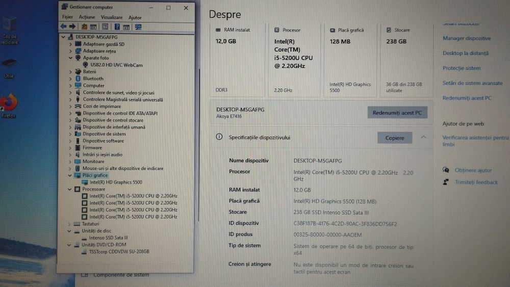Select TSSTcorp CDDVDW SU-208GB drive
This screenshot has width=510, height=287.
coord(119,252)
